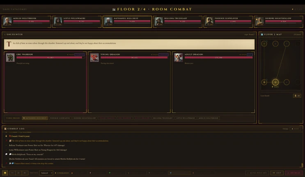Select Adult Dragon in turn order
Image resolution: width=305 pixels, height=177 pixels.
click(x=142, y=118)
